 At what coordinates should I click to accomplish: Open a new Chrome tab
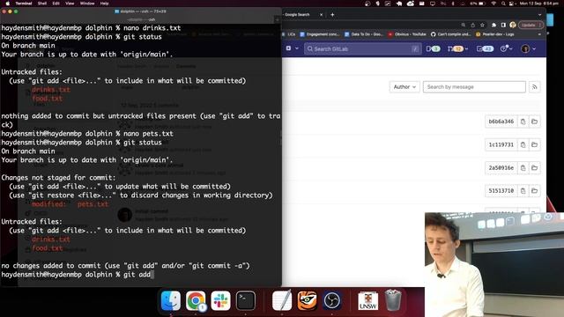332,15
